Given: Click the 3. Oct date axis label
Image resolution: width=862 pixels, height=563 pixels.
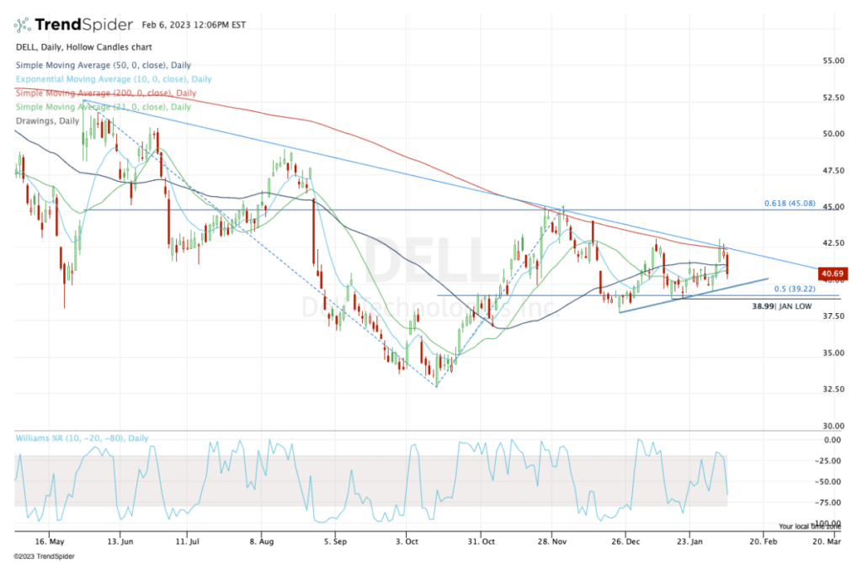Looking at the screenshot, I should point(407,542).
